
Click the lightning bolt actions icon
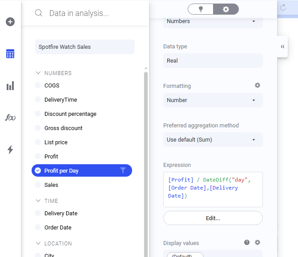[x=10, y=150]
